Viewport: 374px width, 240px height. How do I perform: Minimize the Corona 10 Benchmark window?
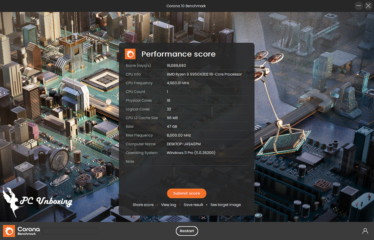pos(359,6)
